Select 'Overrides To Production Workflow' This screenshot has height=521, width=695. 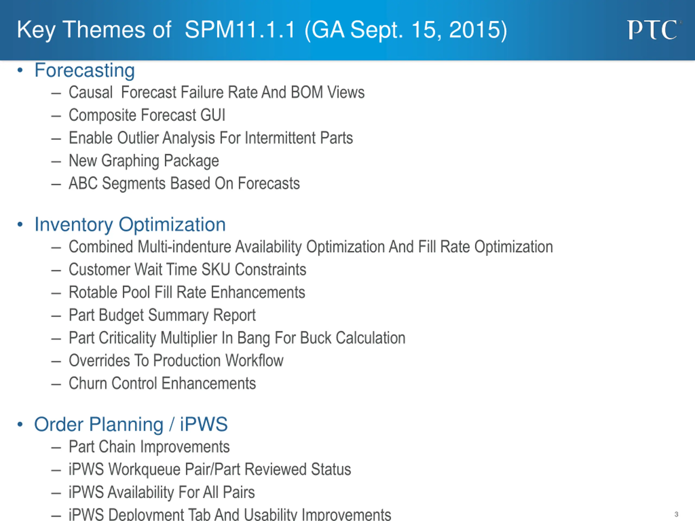click(176, 361)
